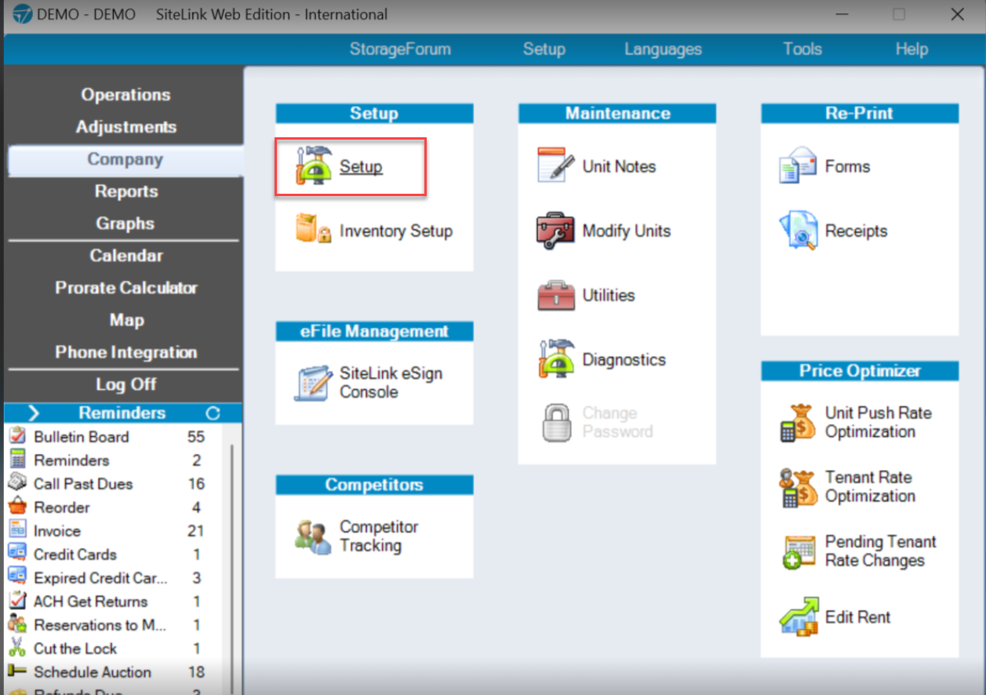Click the Inventory Setup link text

(395, 231)
